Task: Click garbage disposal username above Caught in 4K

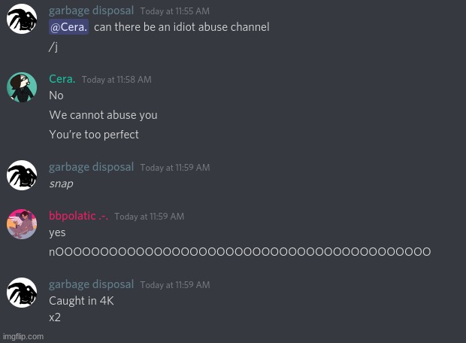Action: point(91,284)
